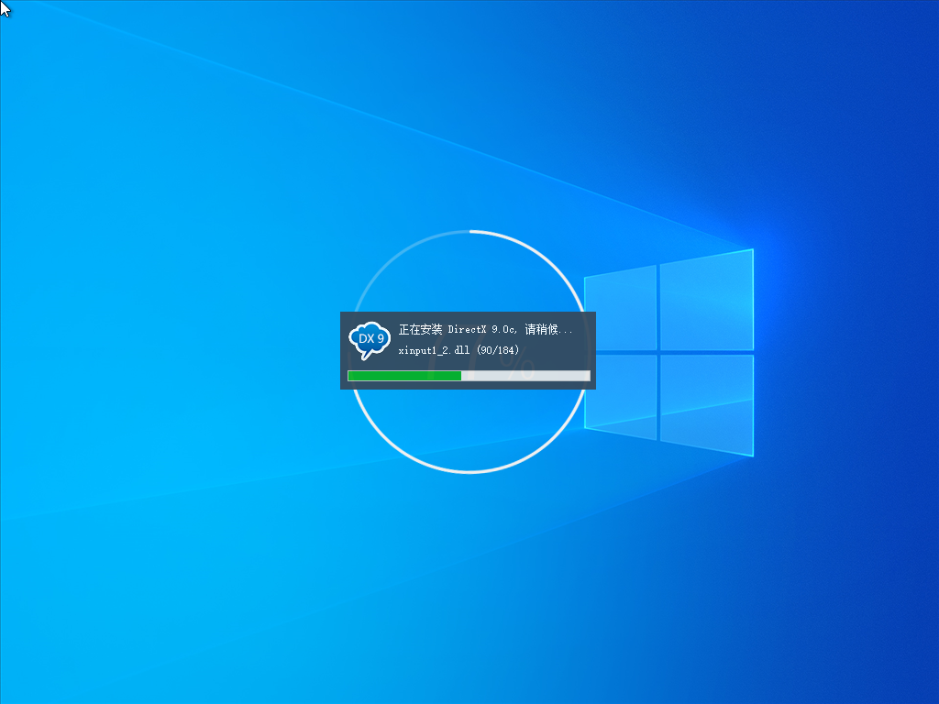This screenshot has height=704, width=939.
Task: Click the green portion of the progress bar
Action: coord(403,376)
